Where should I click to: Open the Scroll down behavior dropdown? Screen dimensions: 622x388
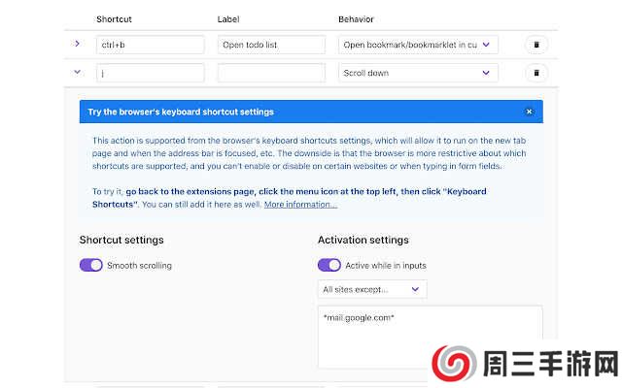tap(418, 73)
